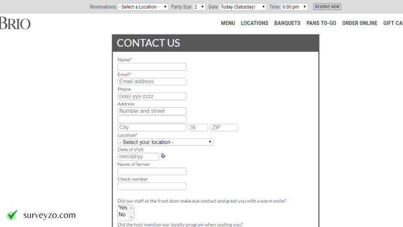Open the reservation Date dropdown
This screenshot has width=403, height=227.
[x=243, y=7]
